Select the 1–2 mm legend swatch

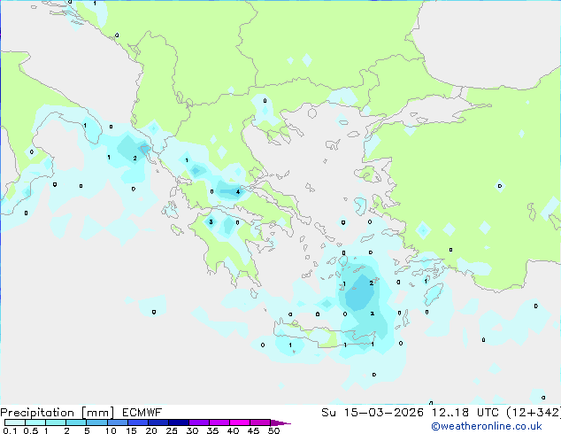pyautogui.click(x=56, y=422)
